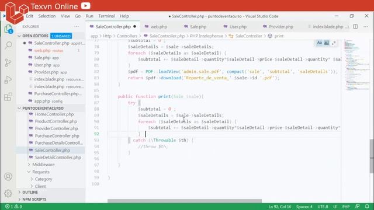Select the SaleController.php editor tab
The image size is (374, 210).
pos(113,27)
